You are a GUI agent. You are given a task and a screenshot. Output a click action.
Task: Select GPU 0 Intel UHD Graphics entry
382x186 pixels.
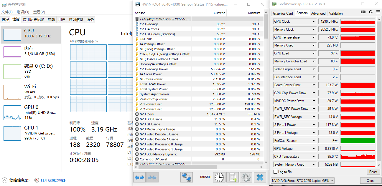click(31, 112)
